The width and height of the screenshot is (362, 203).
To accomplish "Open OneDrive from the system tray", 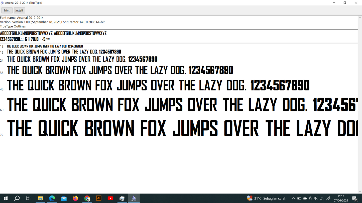I will [305, 198].
